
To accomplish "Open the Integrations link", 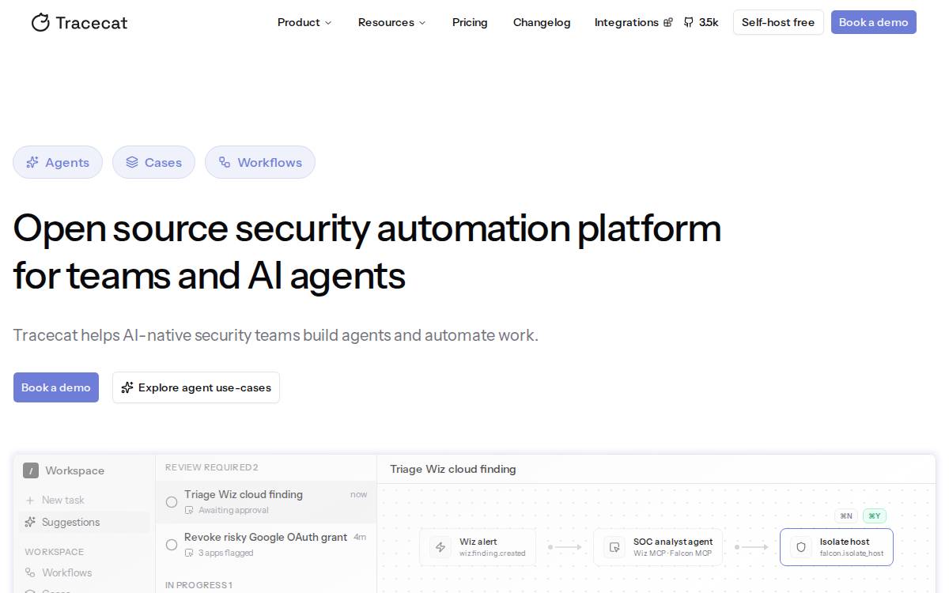I will click(633, 22).
